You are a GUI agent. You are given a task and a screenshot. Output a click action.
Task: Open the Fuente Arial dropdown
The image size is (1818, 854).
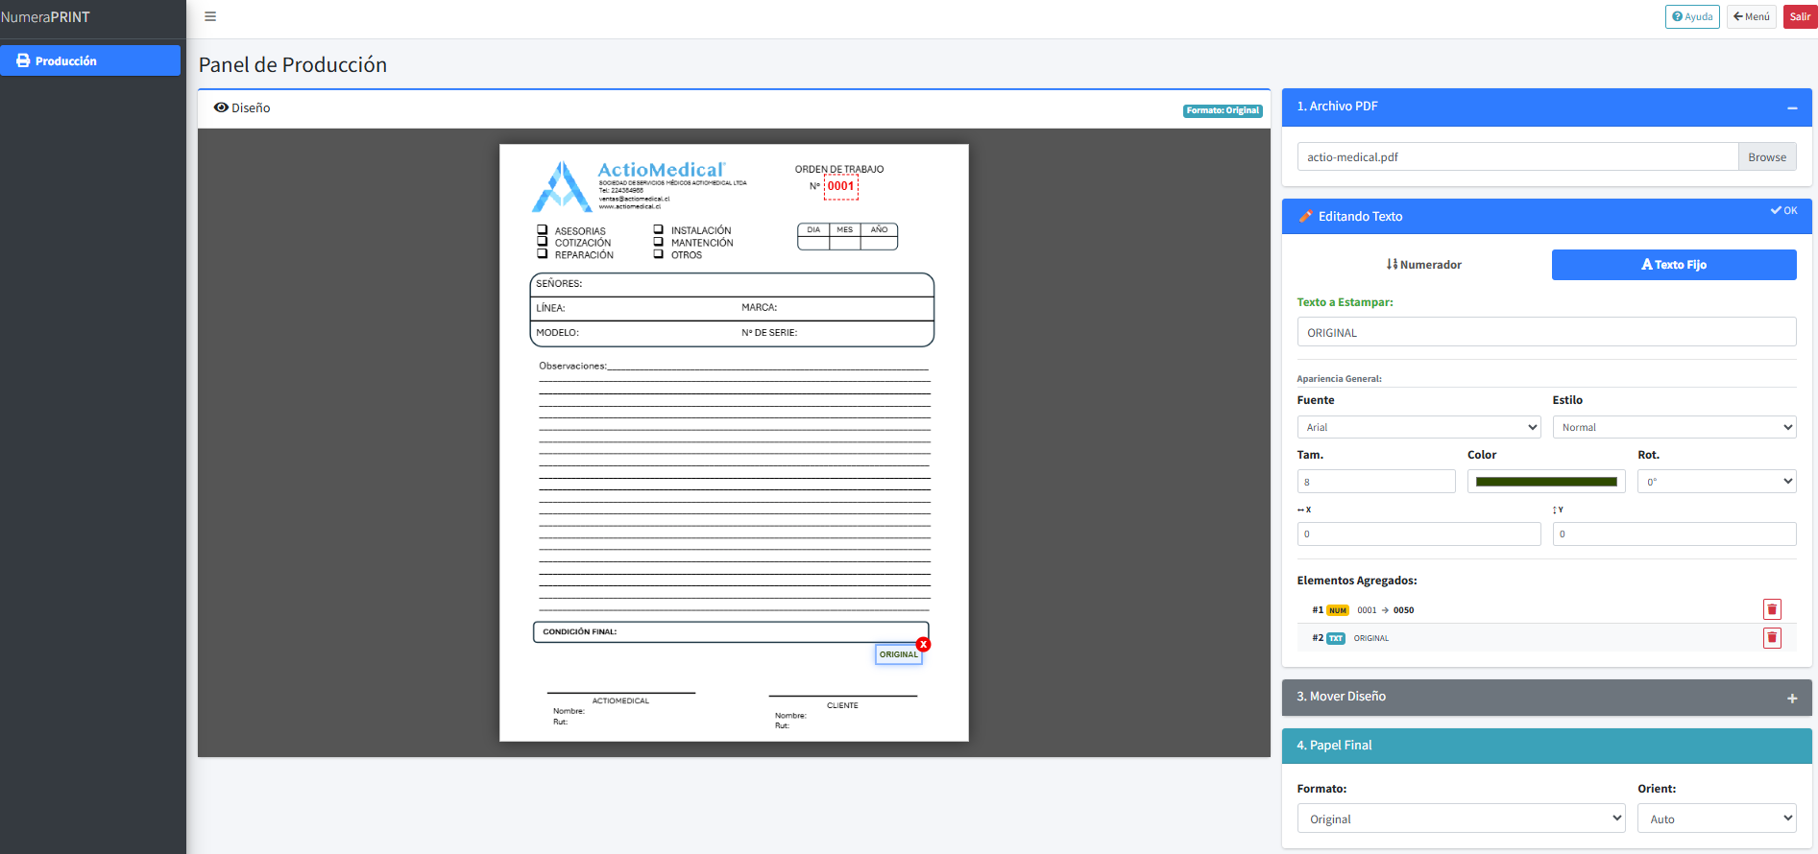pyautogui.click(x=1418, y=428)
